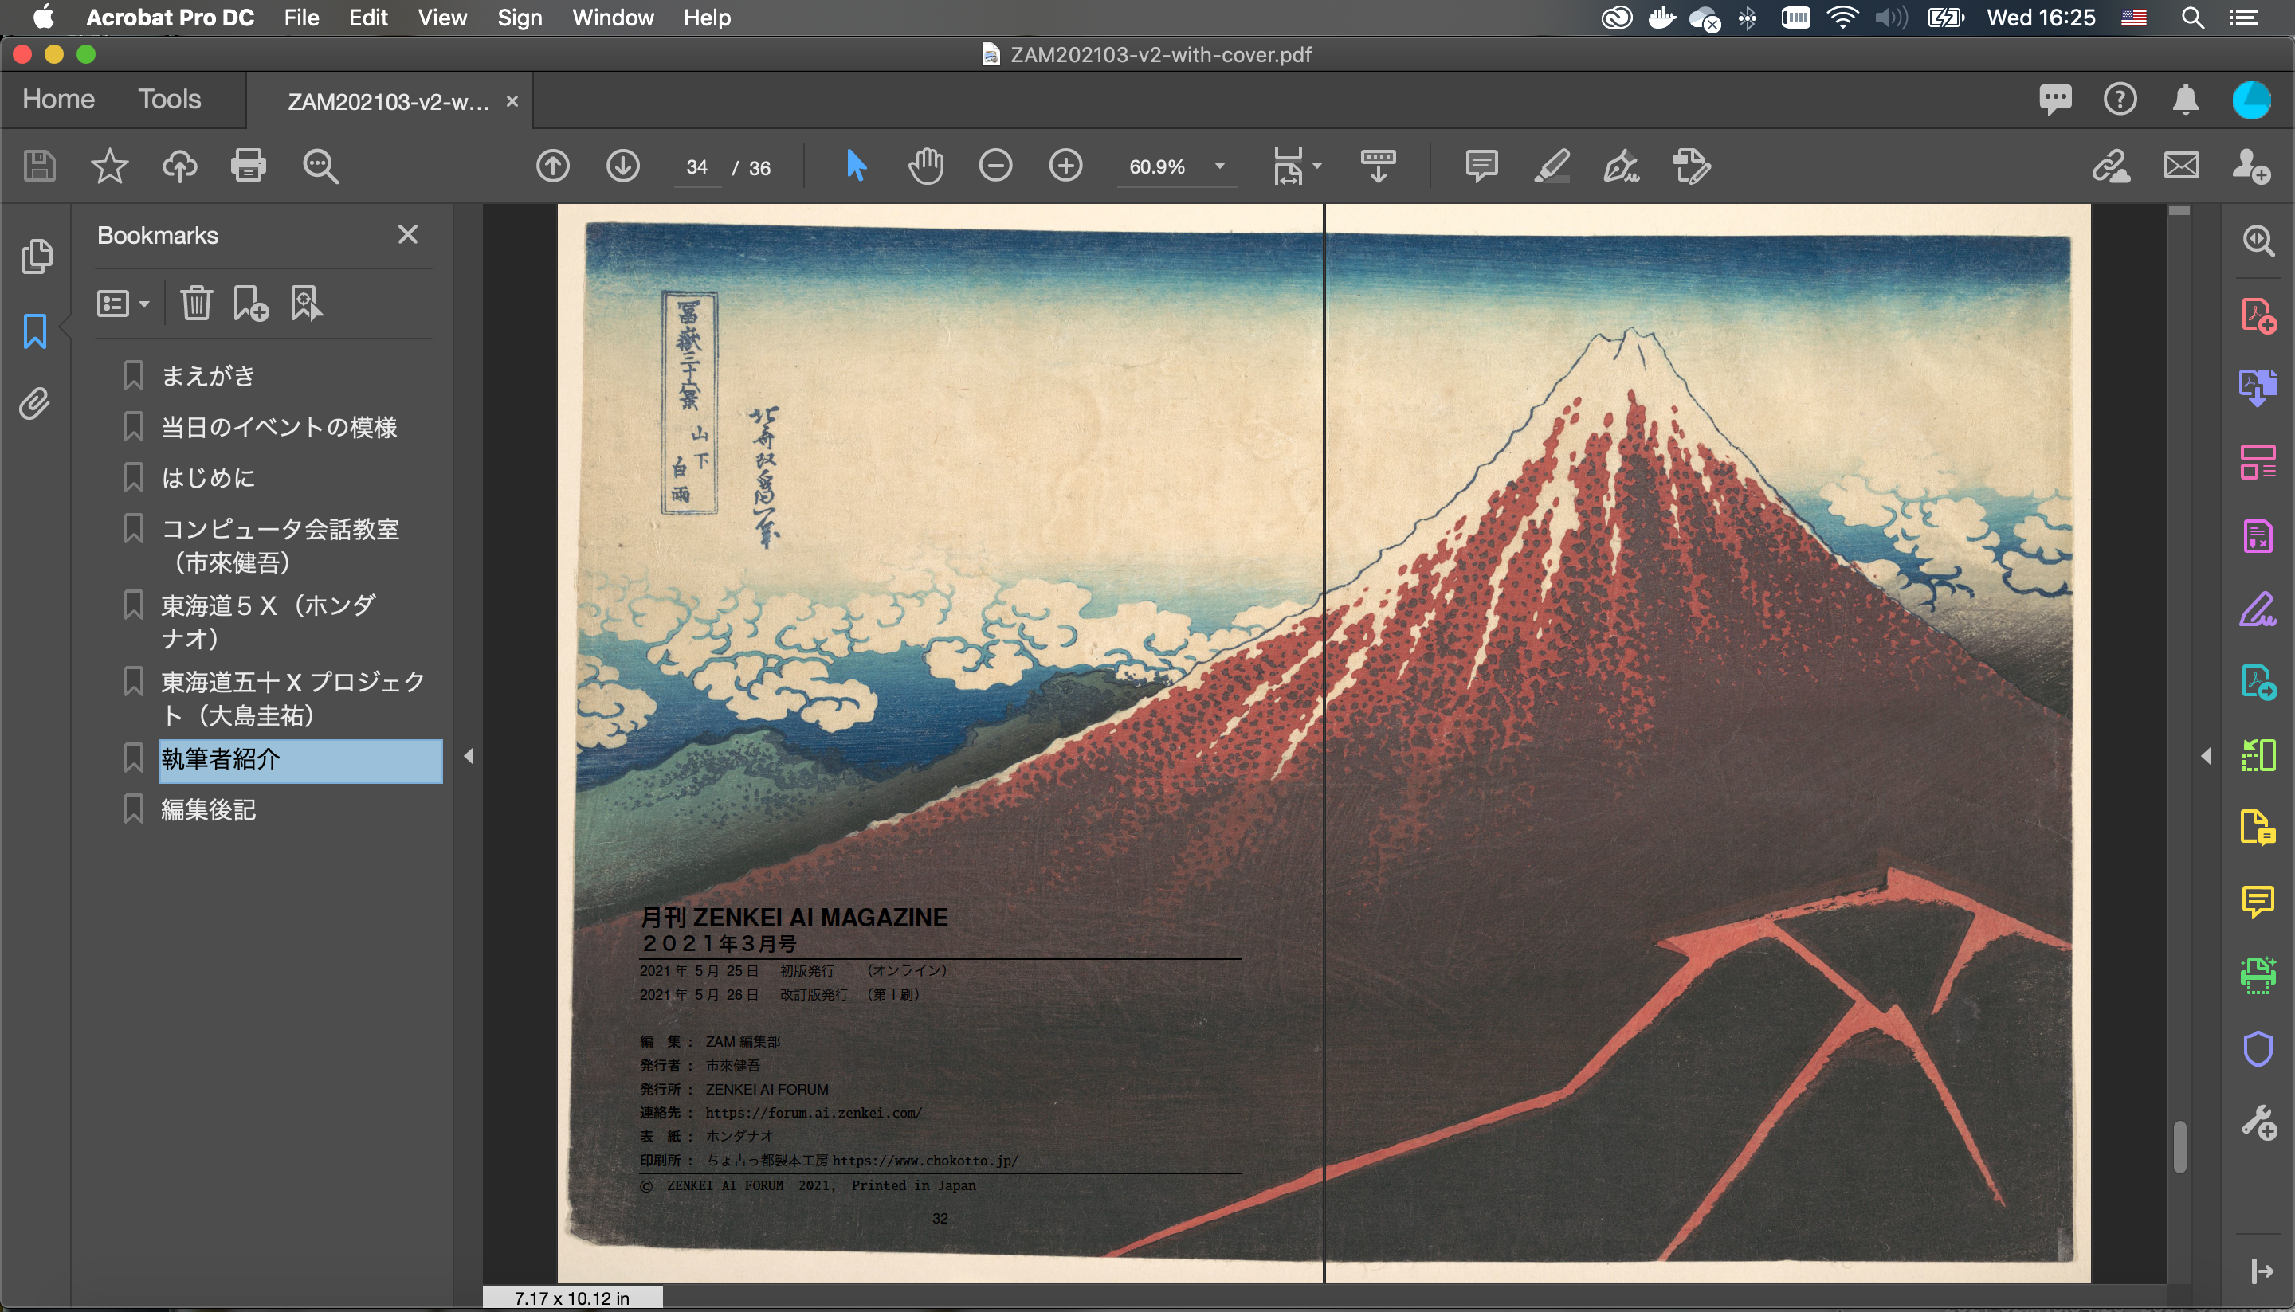Open the Help menu
The image size is (2295, 1312).
[707, 17]
